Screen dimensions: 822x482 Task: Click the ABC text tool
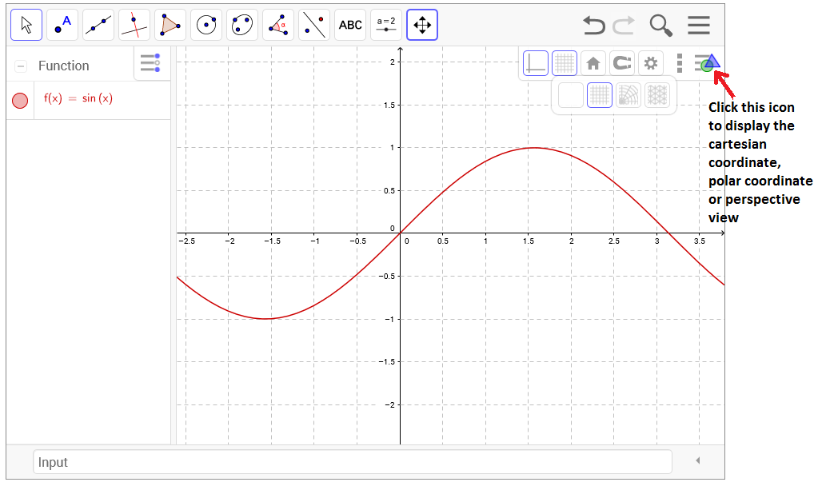pos(350,26)
